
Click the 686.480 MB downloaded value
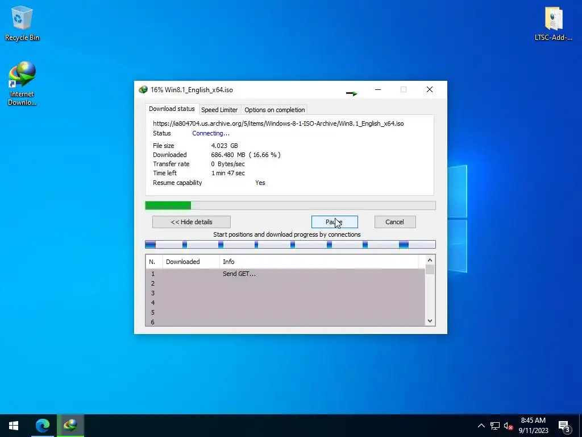click(246, 155)
